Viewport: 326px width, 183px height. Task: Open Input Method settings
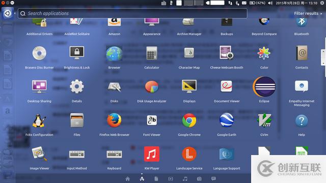coord(77,155)
